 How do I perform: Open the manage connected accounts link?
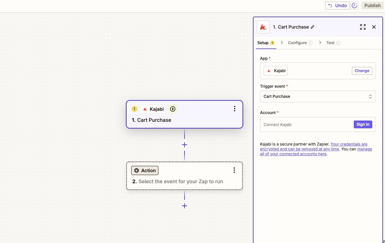click(293, 154)
